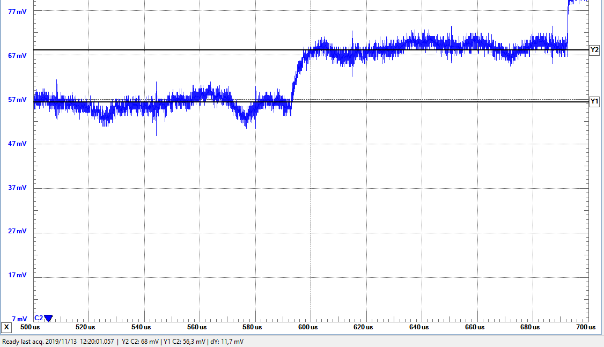The image size is (604, 347).
Task: Click the blue C2 trigger marker triangle
Action: click(x=48, y=318)
